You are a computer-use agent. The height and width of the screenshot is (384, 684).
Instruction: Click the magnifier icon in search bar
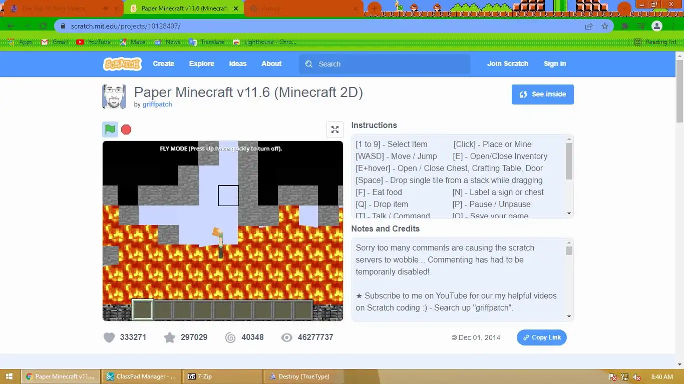[309, 64]
